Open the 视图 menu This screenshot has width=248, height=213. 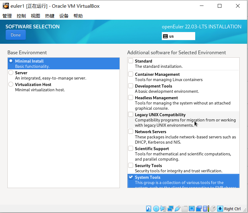click(x=36, y=16)
